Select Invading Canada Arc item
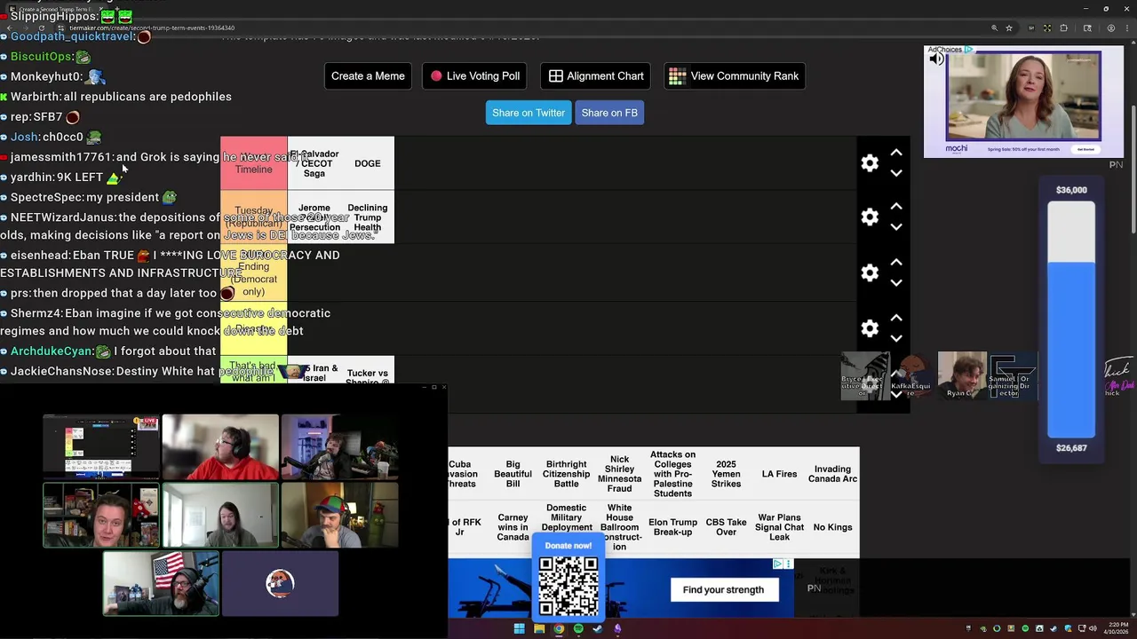The height and width of the screenshot is (639, 1137). pyautogui.click(x=832, y=474)
